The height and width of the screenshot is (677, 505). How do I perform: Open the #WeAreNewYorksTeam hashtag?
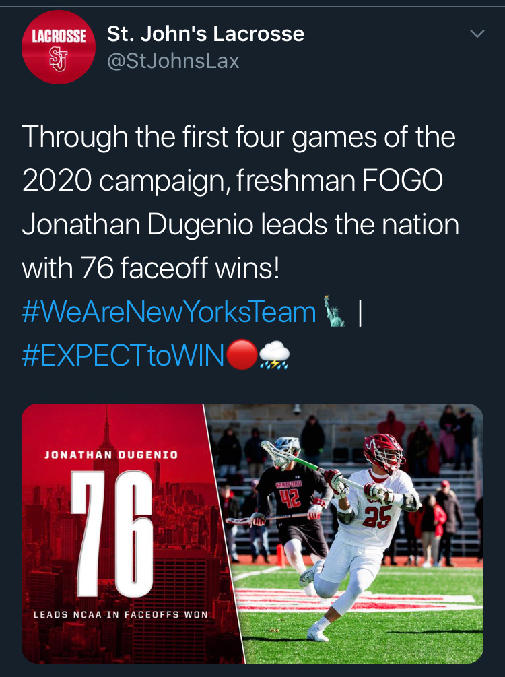click(169, 312)
